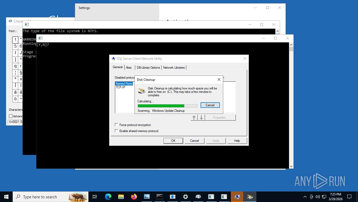Screen dimensions: 358x202
Task: Switch to Character Map via its taskbar icon
Action: click(198, 197)
